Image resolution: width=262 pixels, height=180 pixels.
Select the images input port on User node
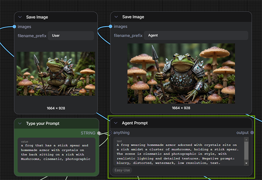tap(14, 27)
